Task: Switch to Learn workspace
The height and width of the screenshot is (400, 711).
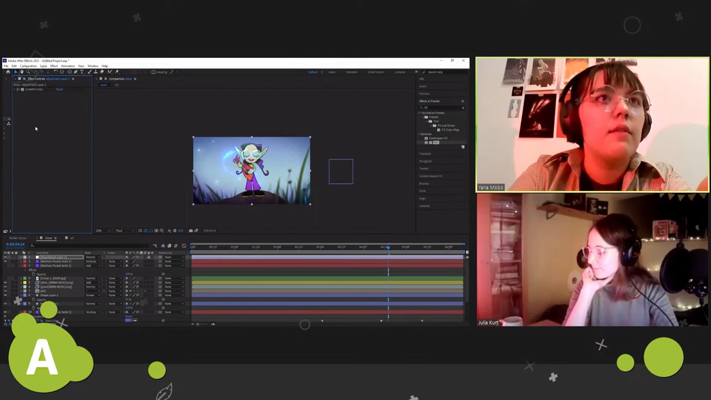Action: point(332,72)
